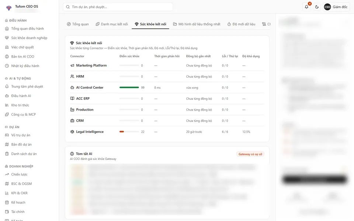Viewport: 354px width, 221px height.
Task: Select the Production connector name
Action: point(85,110)
